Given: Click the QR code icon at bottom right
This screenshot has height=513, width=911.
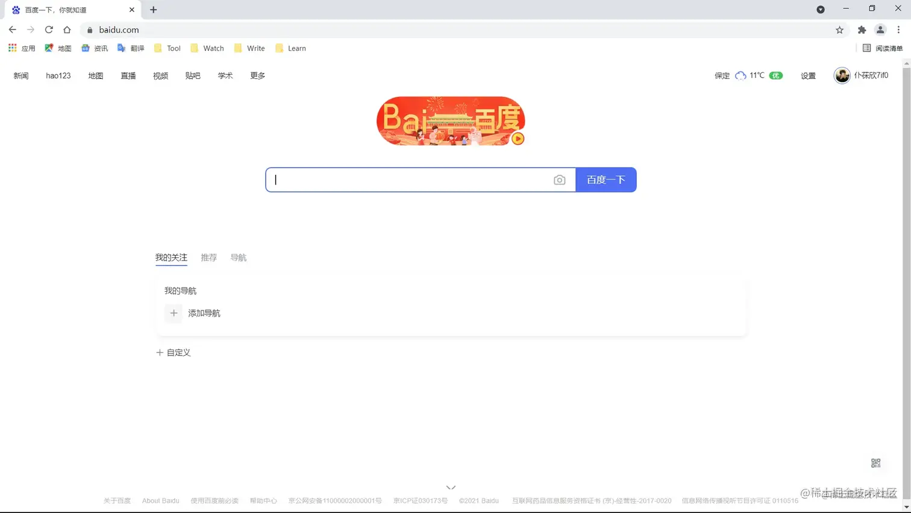Looking at the screenshot, I should (x=876, y=463).
